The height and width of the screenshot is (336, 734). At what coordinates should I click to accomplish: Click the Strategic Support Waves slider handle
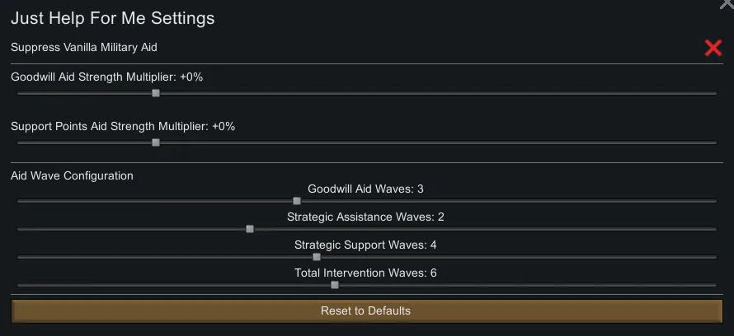coord(317,257)
